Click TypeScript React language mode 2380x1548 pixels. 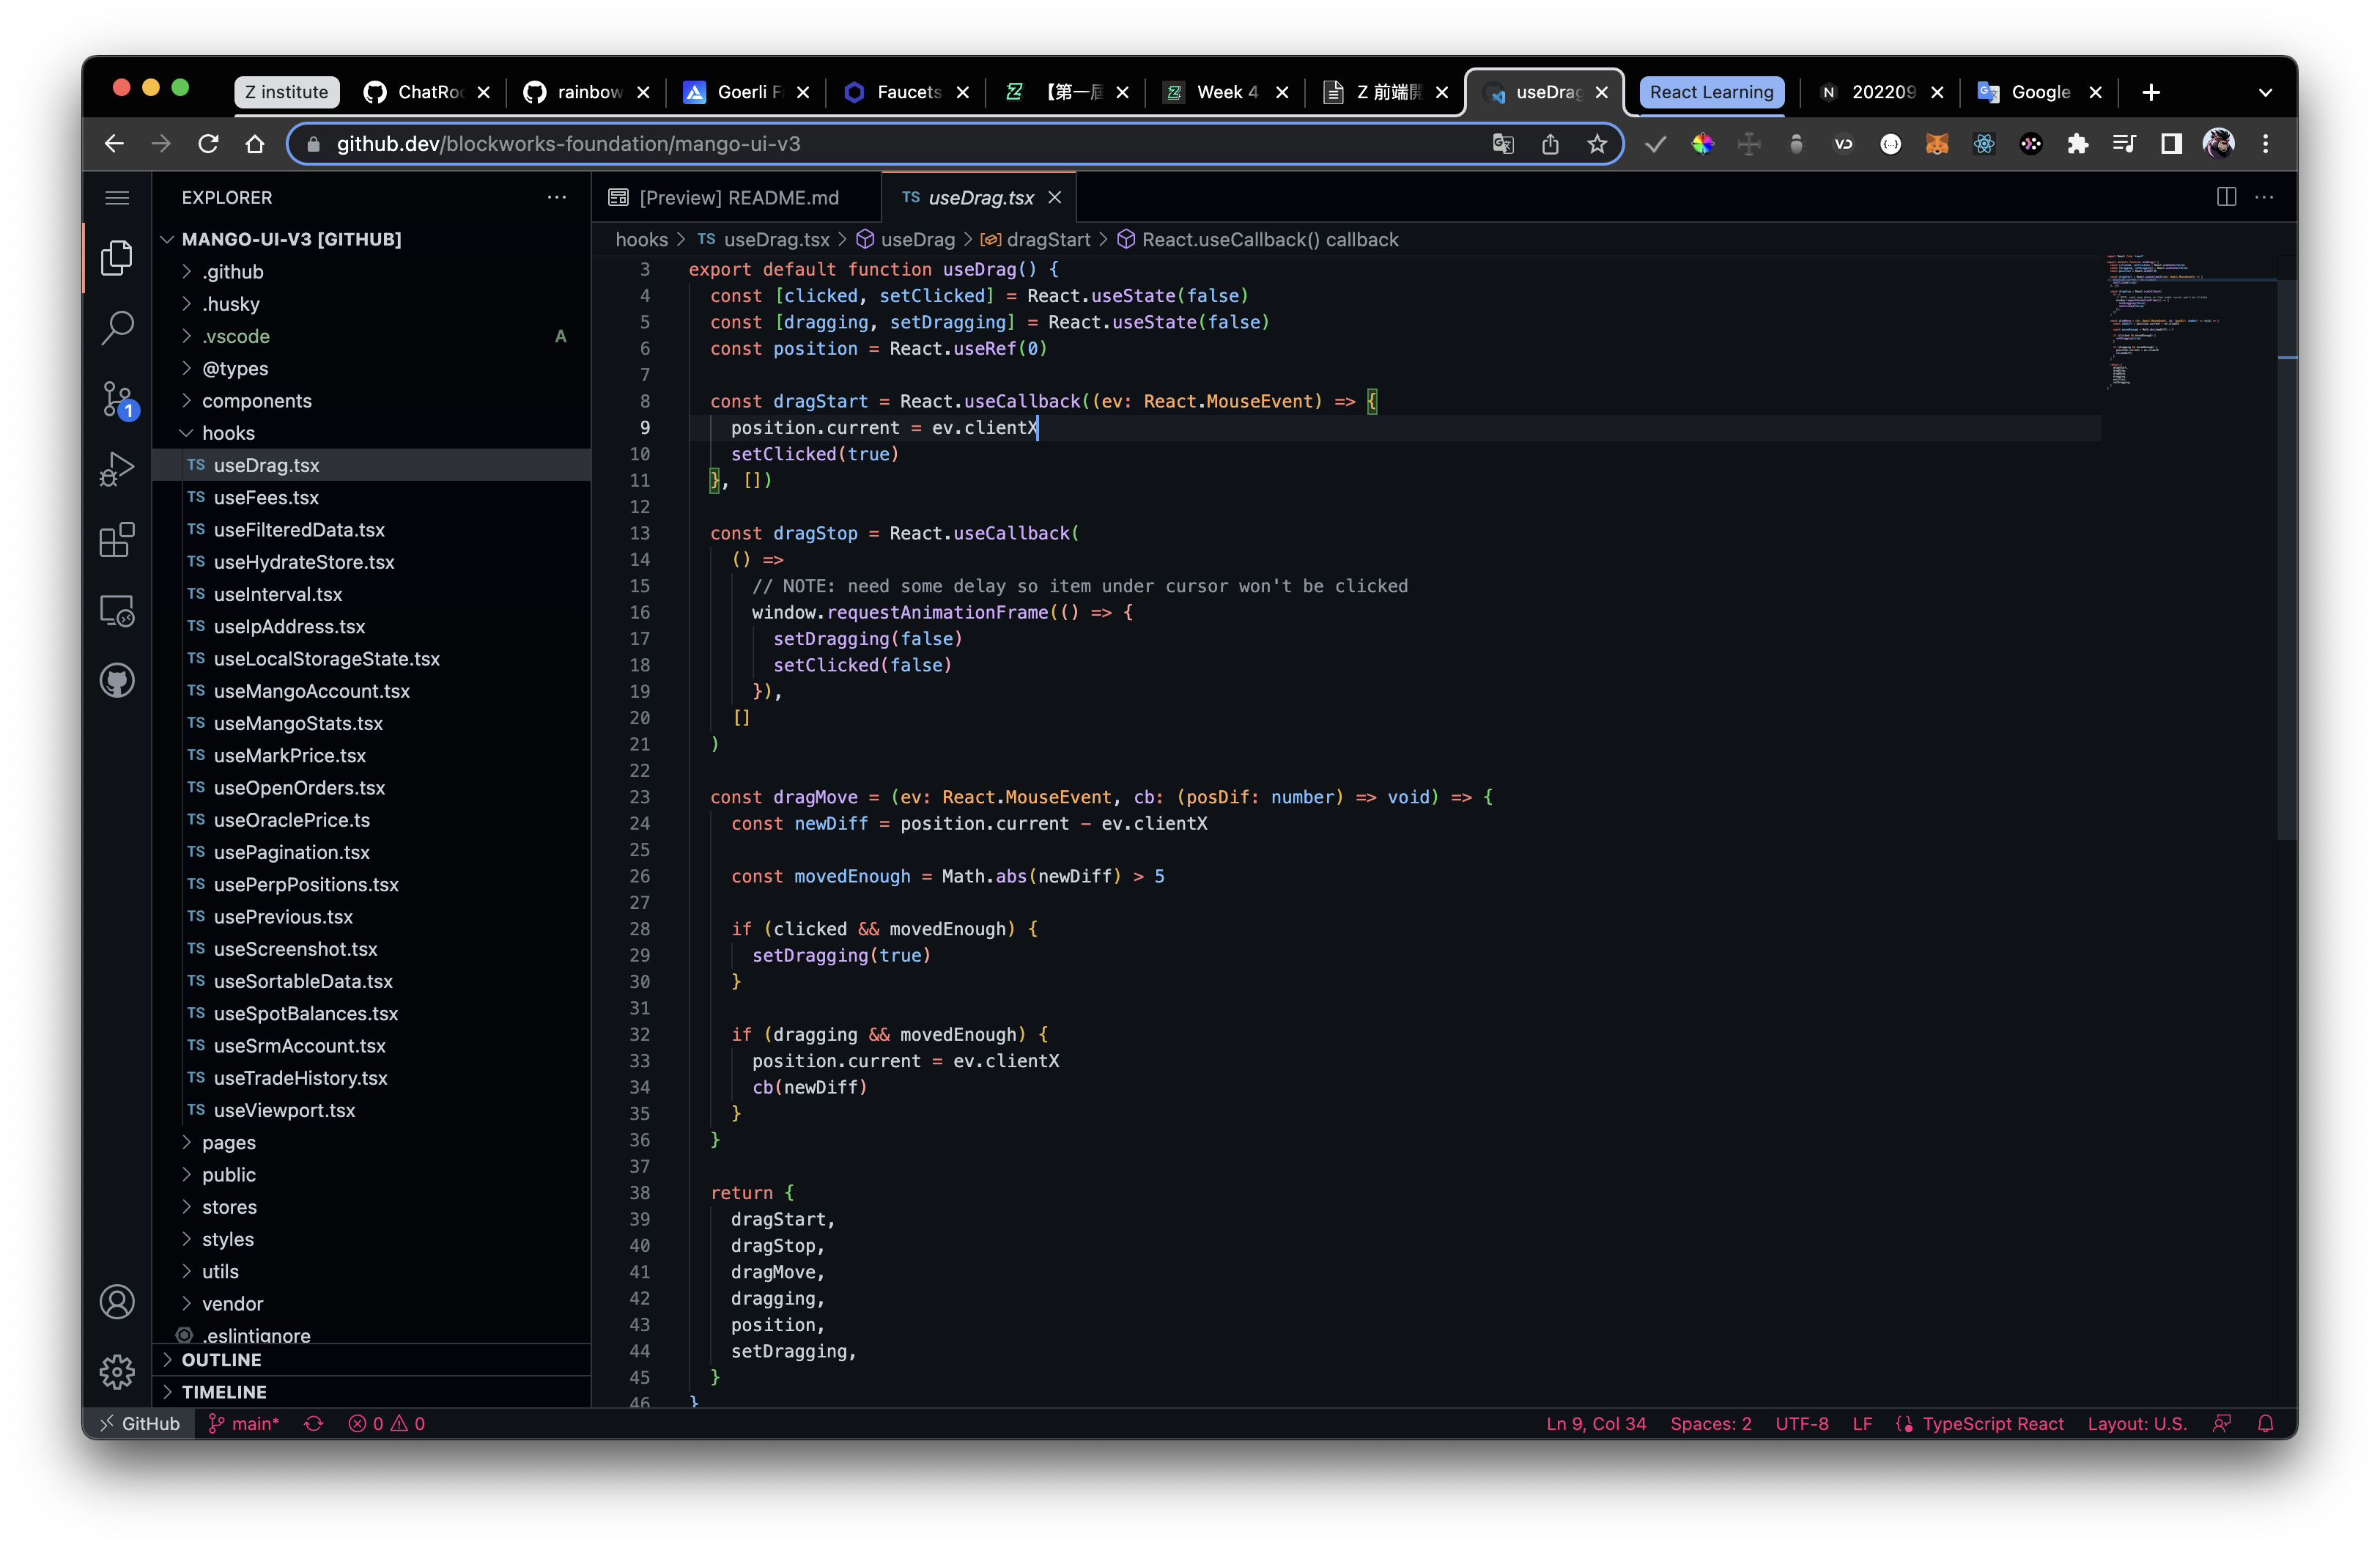point(1990,1423)
